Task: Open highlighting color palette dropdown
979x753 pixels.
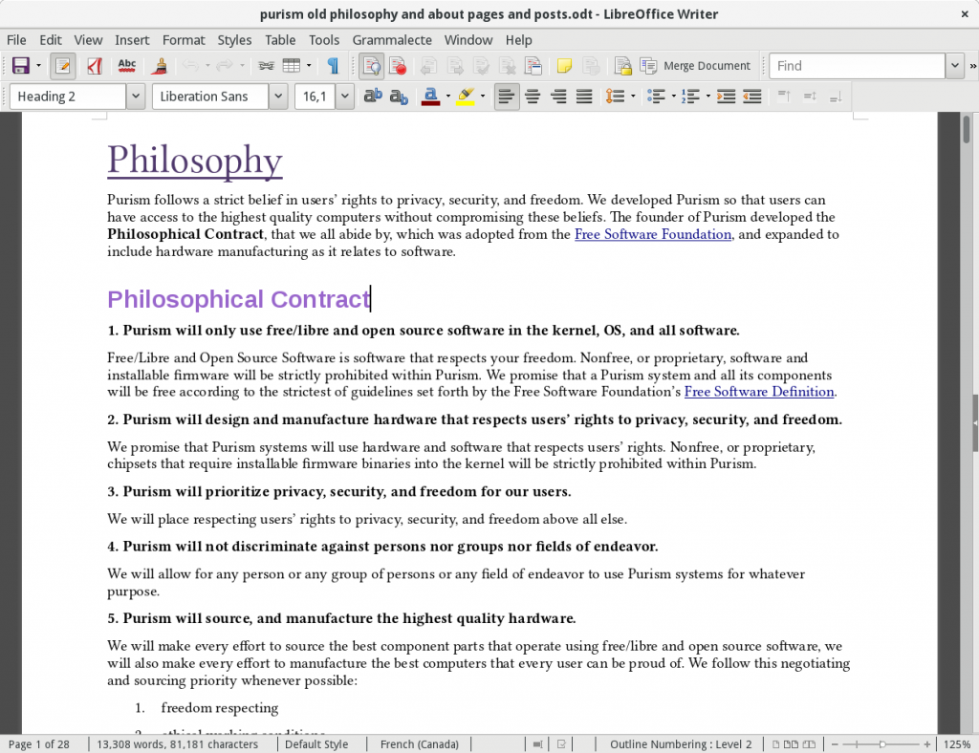Action: point(483,97)
